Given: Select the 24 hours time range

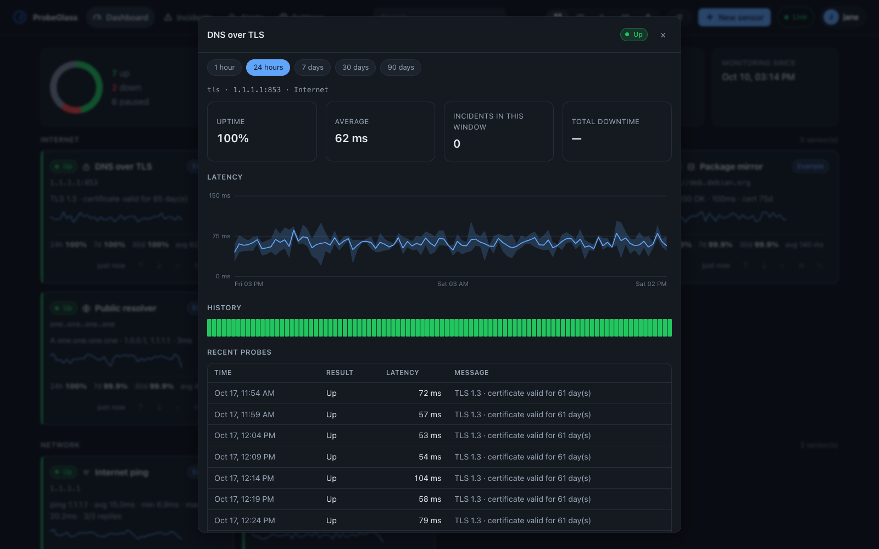Looking at the screenshot, I should click(268, 68).
